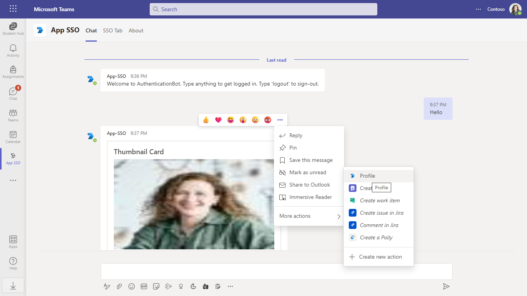The height and width of the screenshot is (296, 527).
Task: Click the Microsoft Teams title text
Action: [x=54, y=9]
